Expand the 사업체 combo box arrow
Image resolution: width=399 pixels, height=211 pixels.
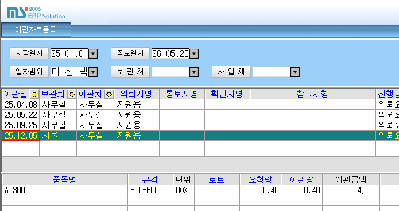(x=295, y=72)
